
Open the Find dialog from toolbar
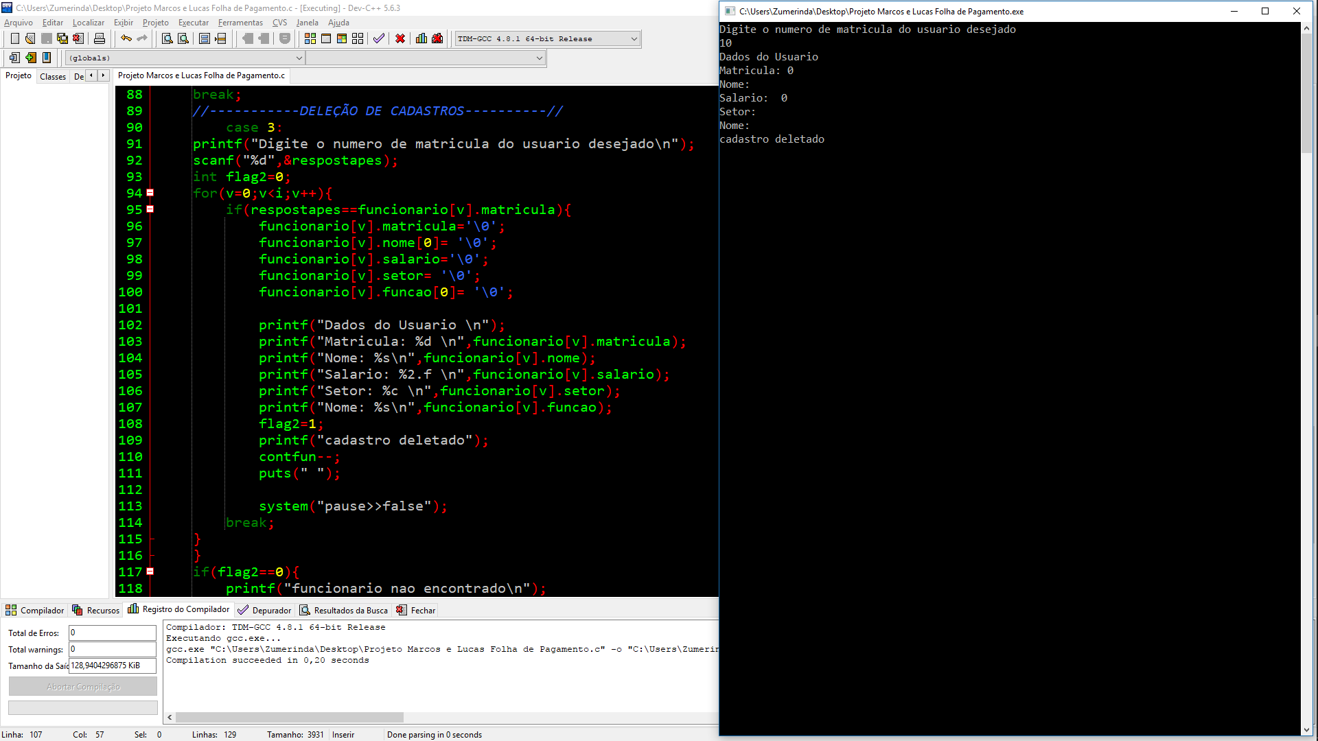167,38
